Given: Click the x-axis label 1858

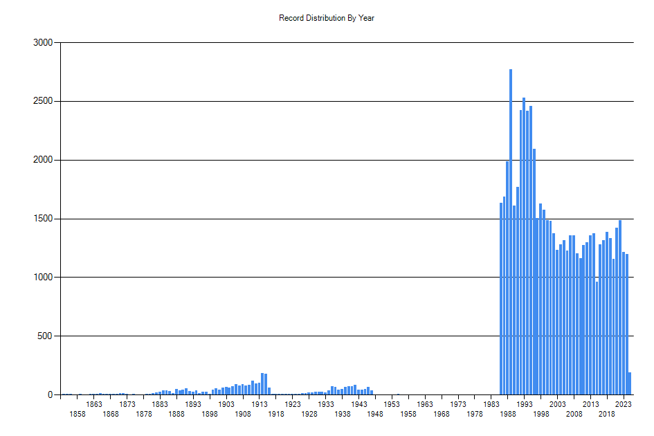Looking at the screenshot, I should (x=78, y=414).
